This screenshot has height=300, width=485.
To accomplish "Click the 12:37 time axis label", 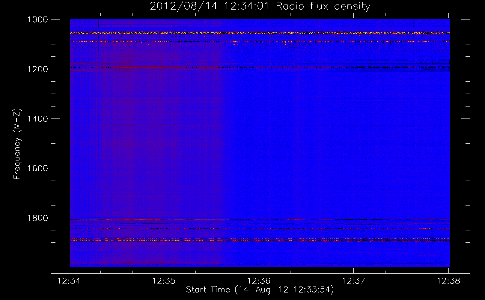I will pyautogui.click(x=354, y=281).
